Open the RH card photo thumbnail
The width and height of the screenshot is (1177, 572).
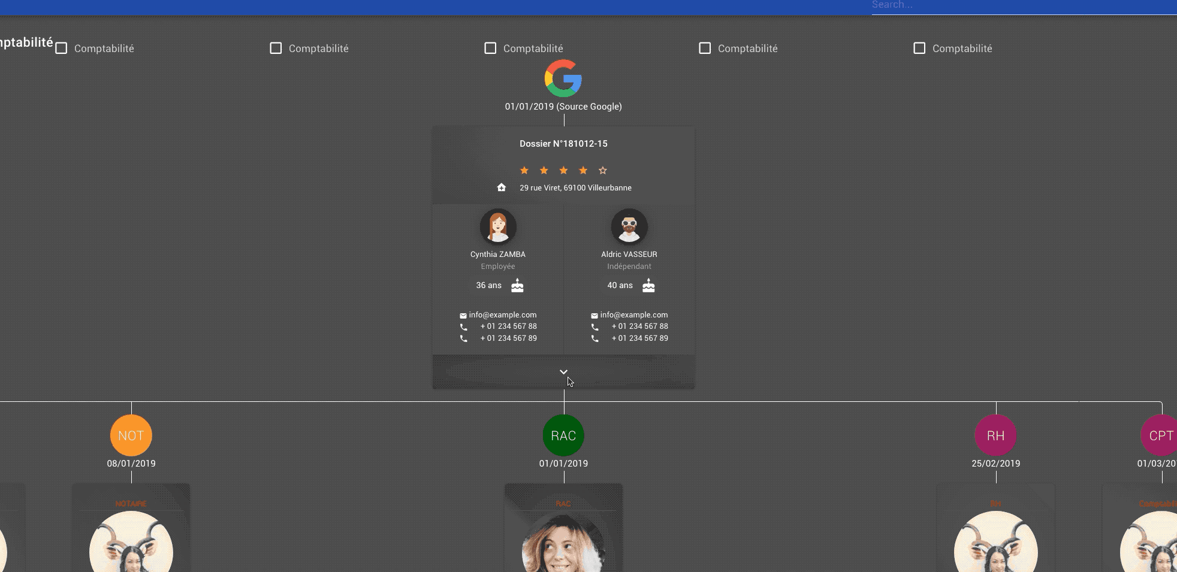coord(996,542)
